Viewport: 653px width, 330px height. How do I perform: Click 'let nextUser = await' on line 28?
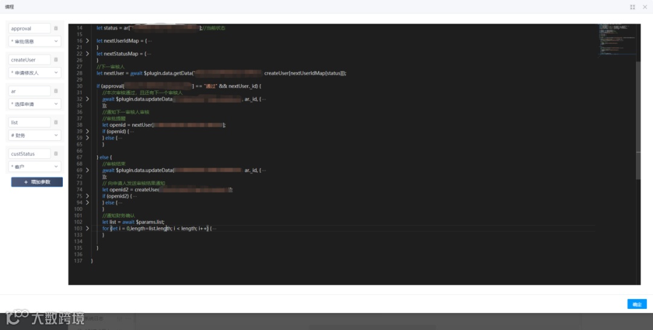[119, 73]
